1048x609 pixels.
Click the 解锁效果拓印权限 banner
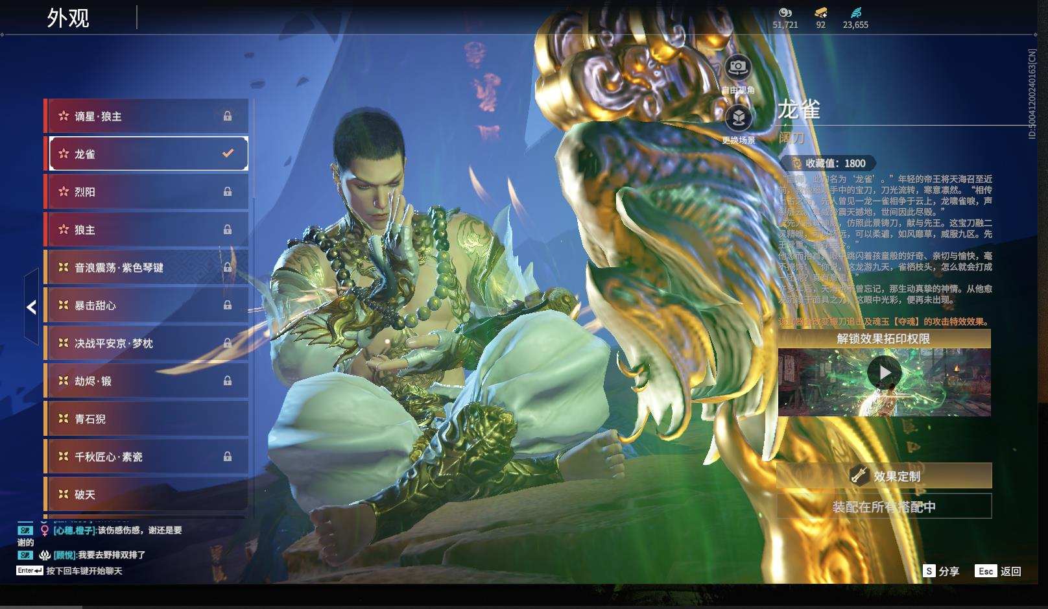[x=885, y=339]
